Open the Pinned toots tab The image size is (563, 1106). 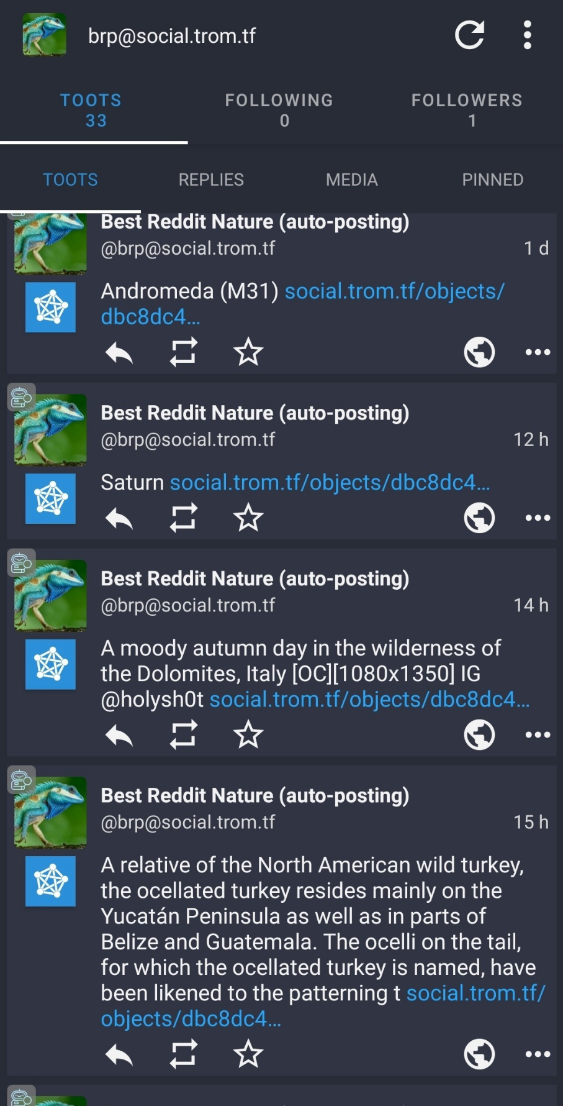click(x=492, y=180)
